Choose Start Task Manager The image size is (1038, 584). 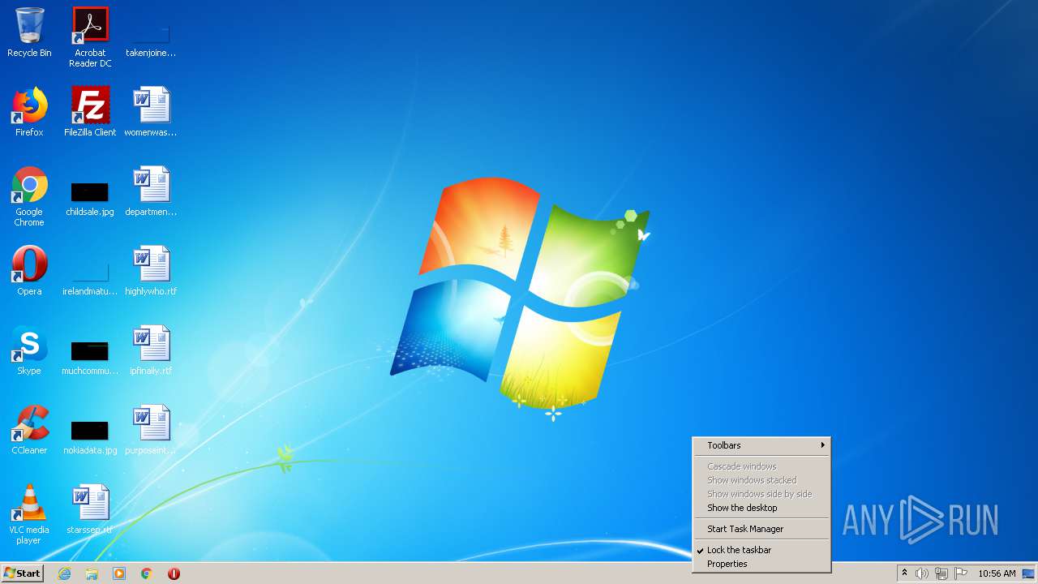coord(761,529)
